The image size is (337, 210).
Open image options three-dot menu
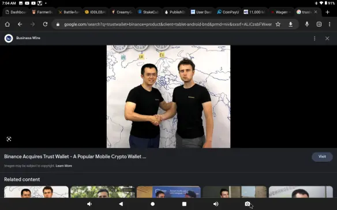[x=314, y=39]
